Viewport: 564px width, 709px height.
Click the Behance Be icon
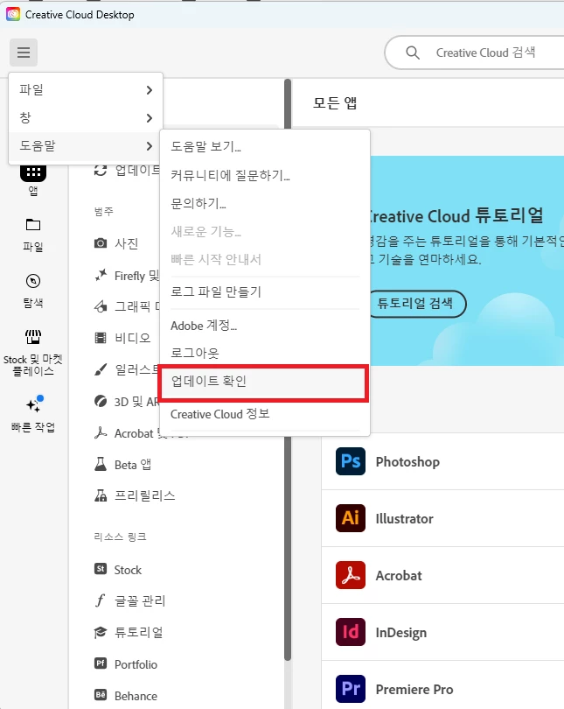(101, 694)
